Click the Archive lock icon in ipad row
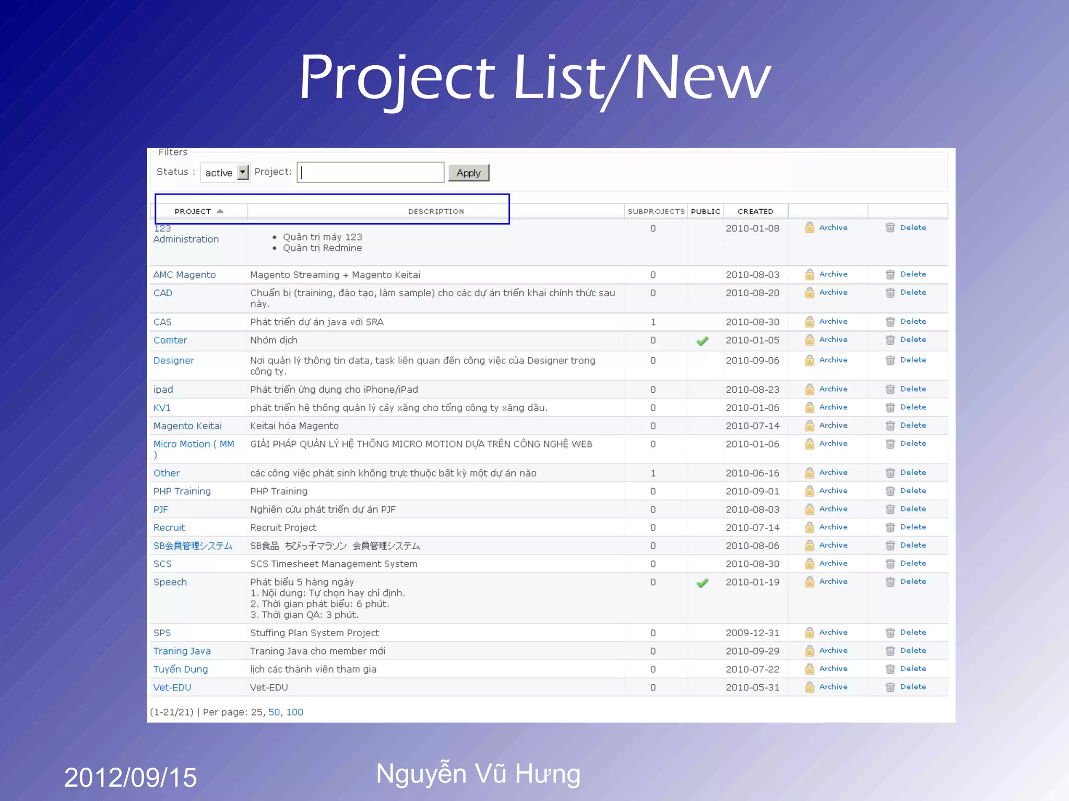The image size is (1069, 801). (810, 389)
